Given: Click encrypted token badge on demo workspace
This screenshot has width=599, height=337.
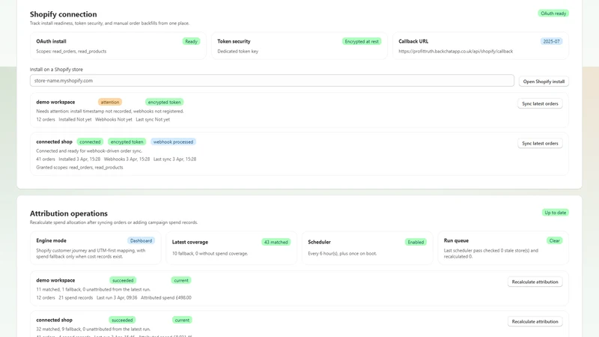Looking at the screenshot, I should click(164, 102).
